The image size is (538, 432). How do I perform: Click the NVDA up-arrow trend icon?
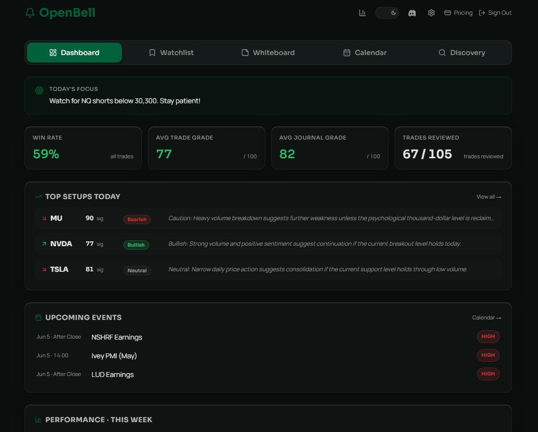(x=44, y=244)
